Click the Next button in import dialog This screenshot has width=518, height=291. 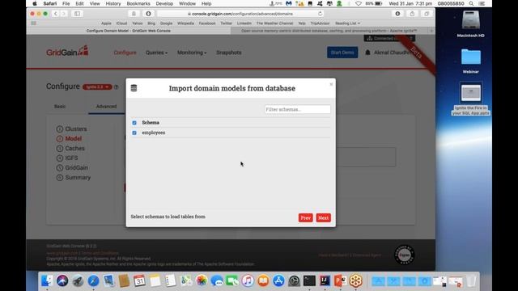pyautogui.click(x=323, y=217)
